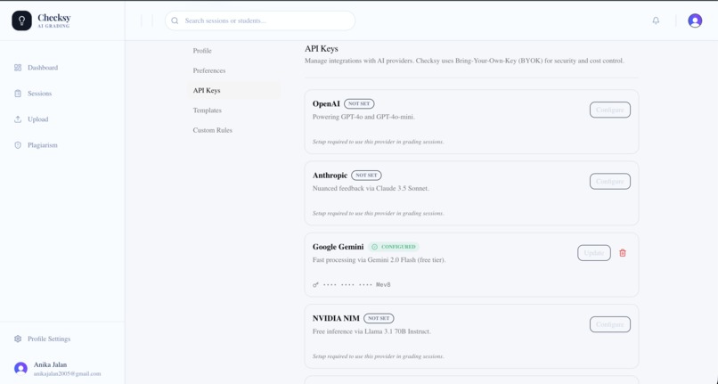The image size is (718, 384).
Task: Open the top-right user avatar
Action: click(695, 20)
